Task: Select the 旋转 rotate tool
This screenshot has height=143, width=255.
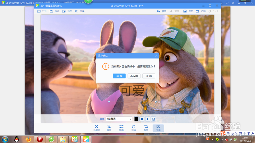Action: 134,128
